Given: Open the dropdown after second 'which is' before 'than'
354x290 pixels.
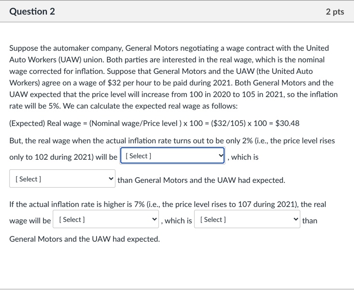Looking at the screenshot, I should tap(247, 219).
